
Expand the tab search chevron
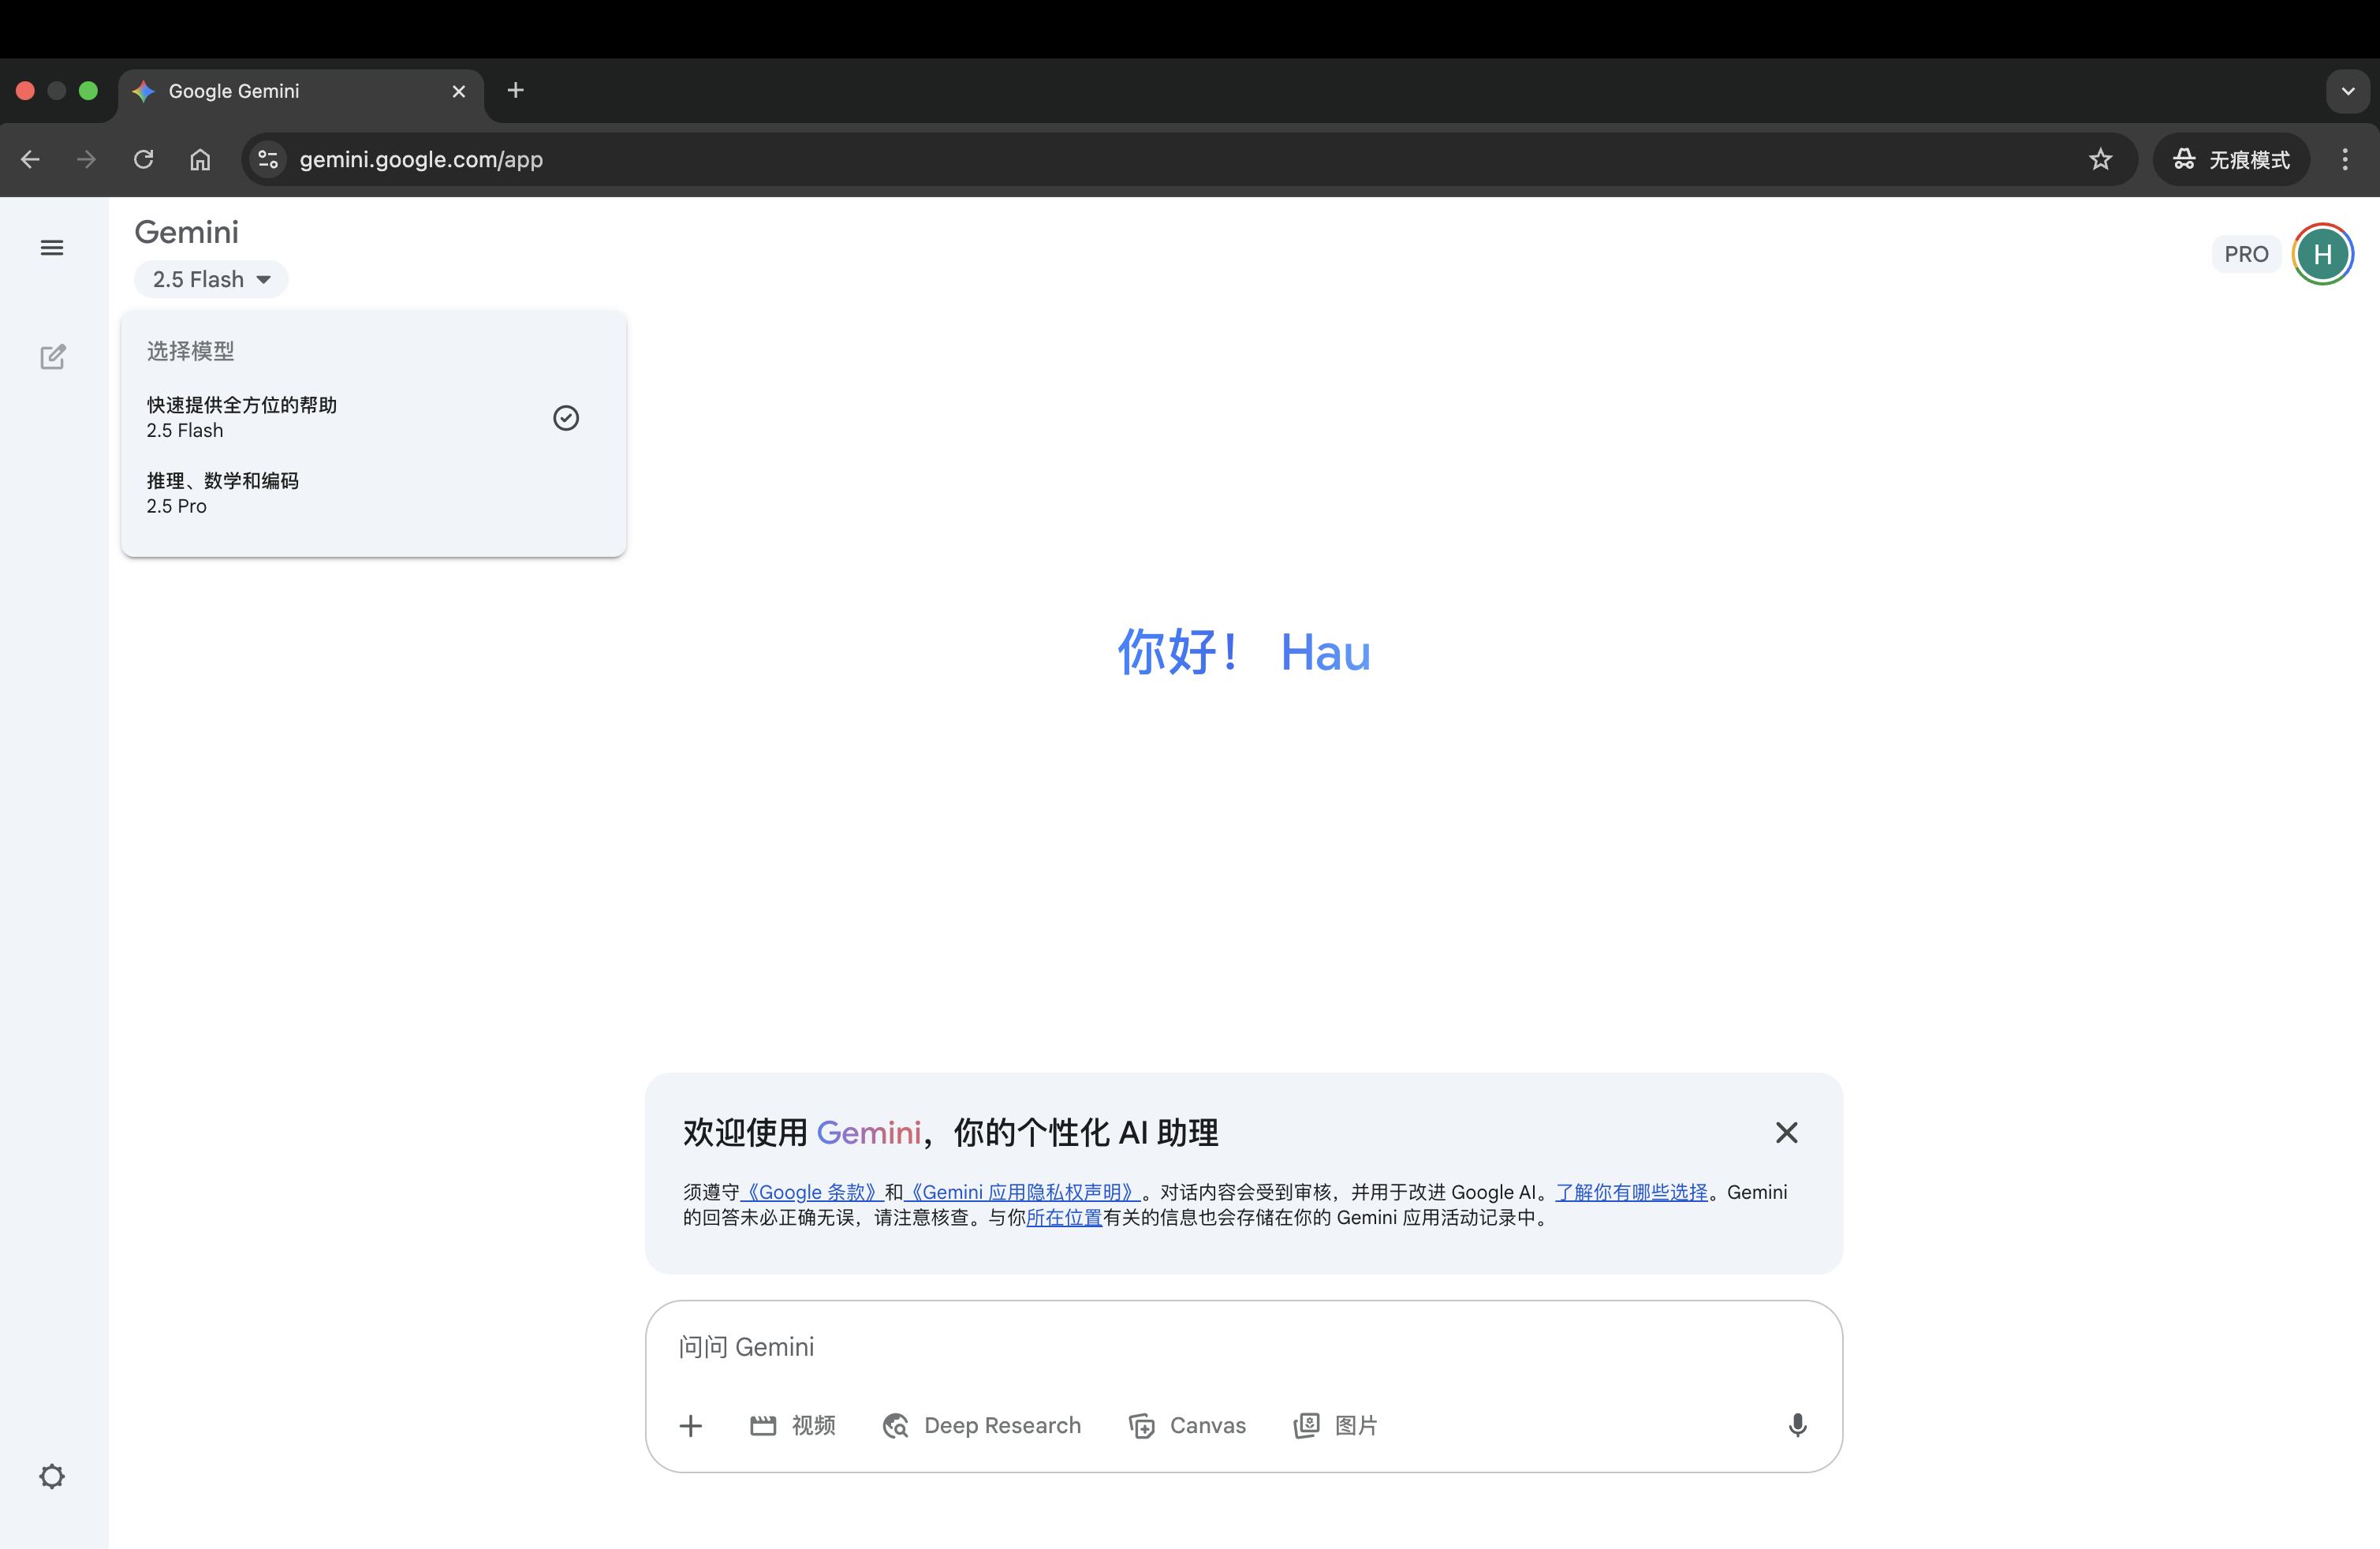2347,91
